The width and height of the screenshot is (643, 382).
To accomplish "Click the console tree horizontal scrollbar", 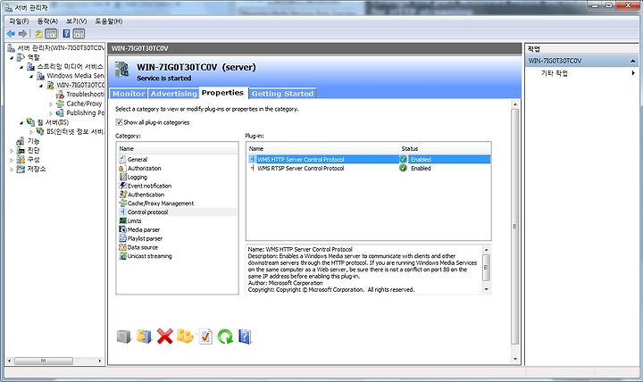I will pos(44,361).
